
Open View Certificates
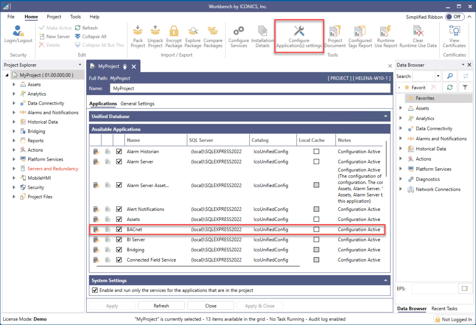pyautogui.click(x=454, y=36)
